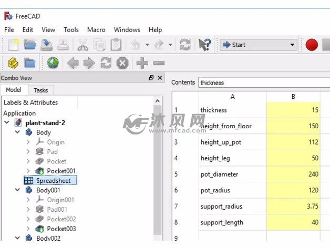This screenshot has height=248, width=330.
Task: Start macro recording with red circle
Action: pos(312,45)
